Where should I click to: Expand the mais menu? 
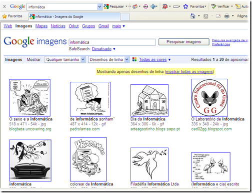tap(118, 26)
